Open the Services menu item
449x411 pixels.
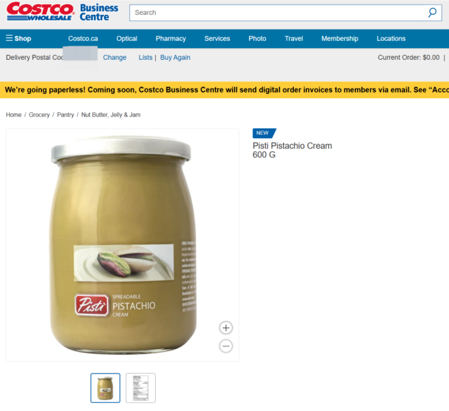tap(217, 39)
